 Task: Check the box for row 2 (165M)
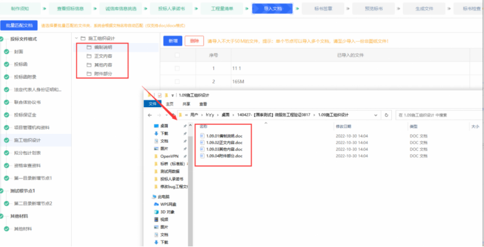tap(178, 82)
